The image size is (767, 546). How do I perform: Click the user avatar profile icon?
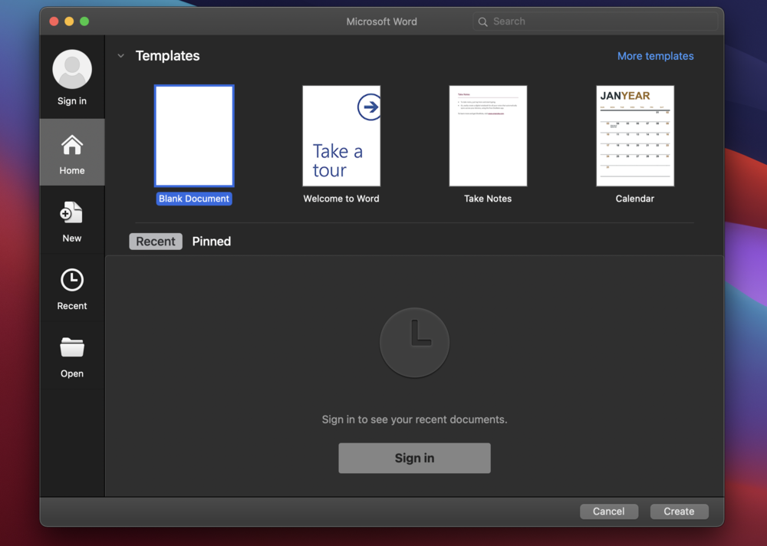tap(72, 69)
